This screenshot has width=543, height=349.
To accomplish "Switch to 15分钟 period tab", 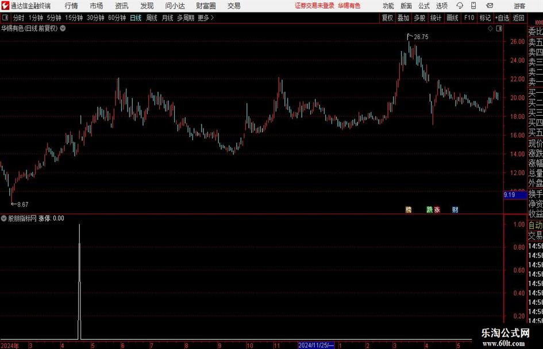I will coord(74,18).
